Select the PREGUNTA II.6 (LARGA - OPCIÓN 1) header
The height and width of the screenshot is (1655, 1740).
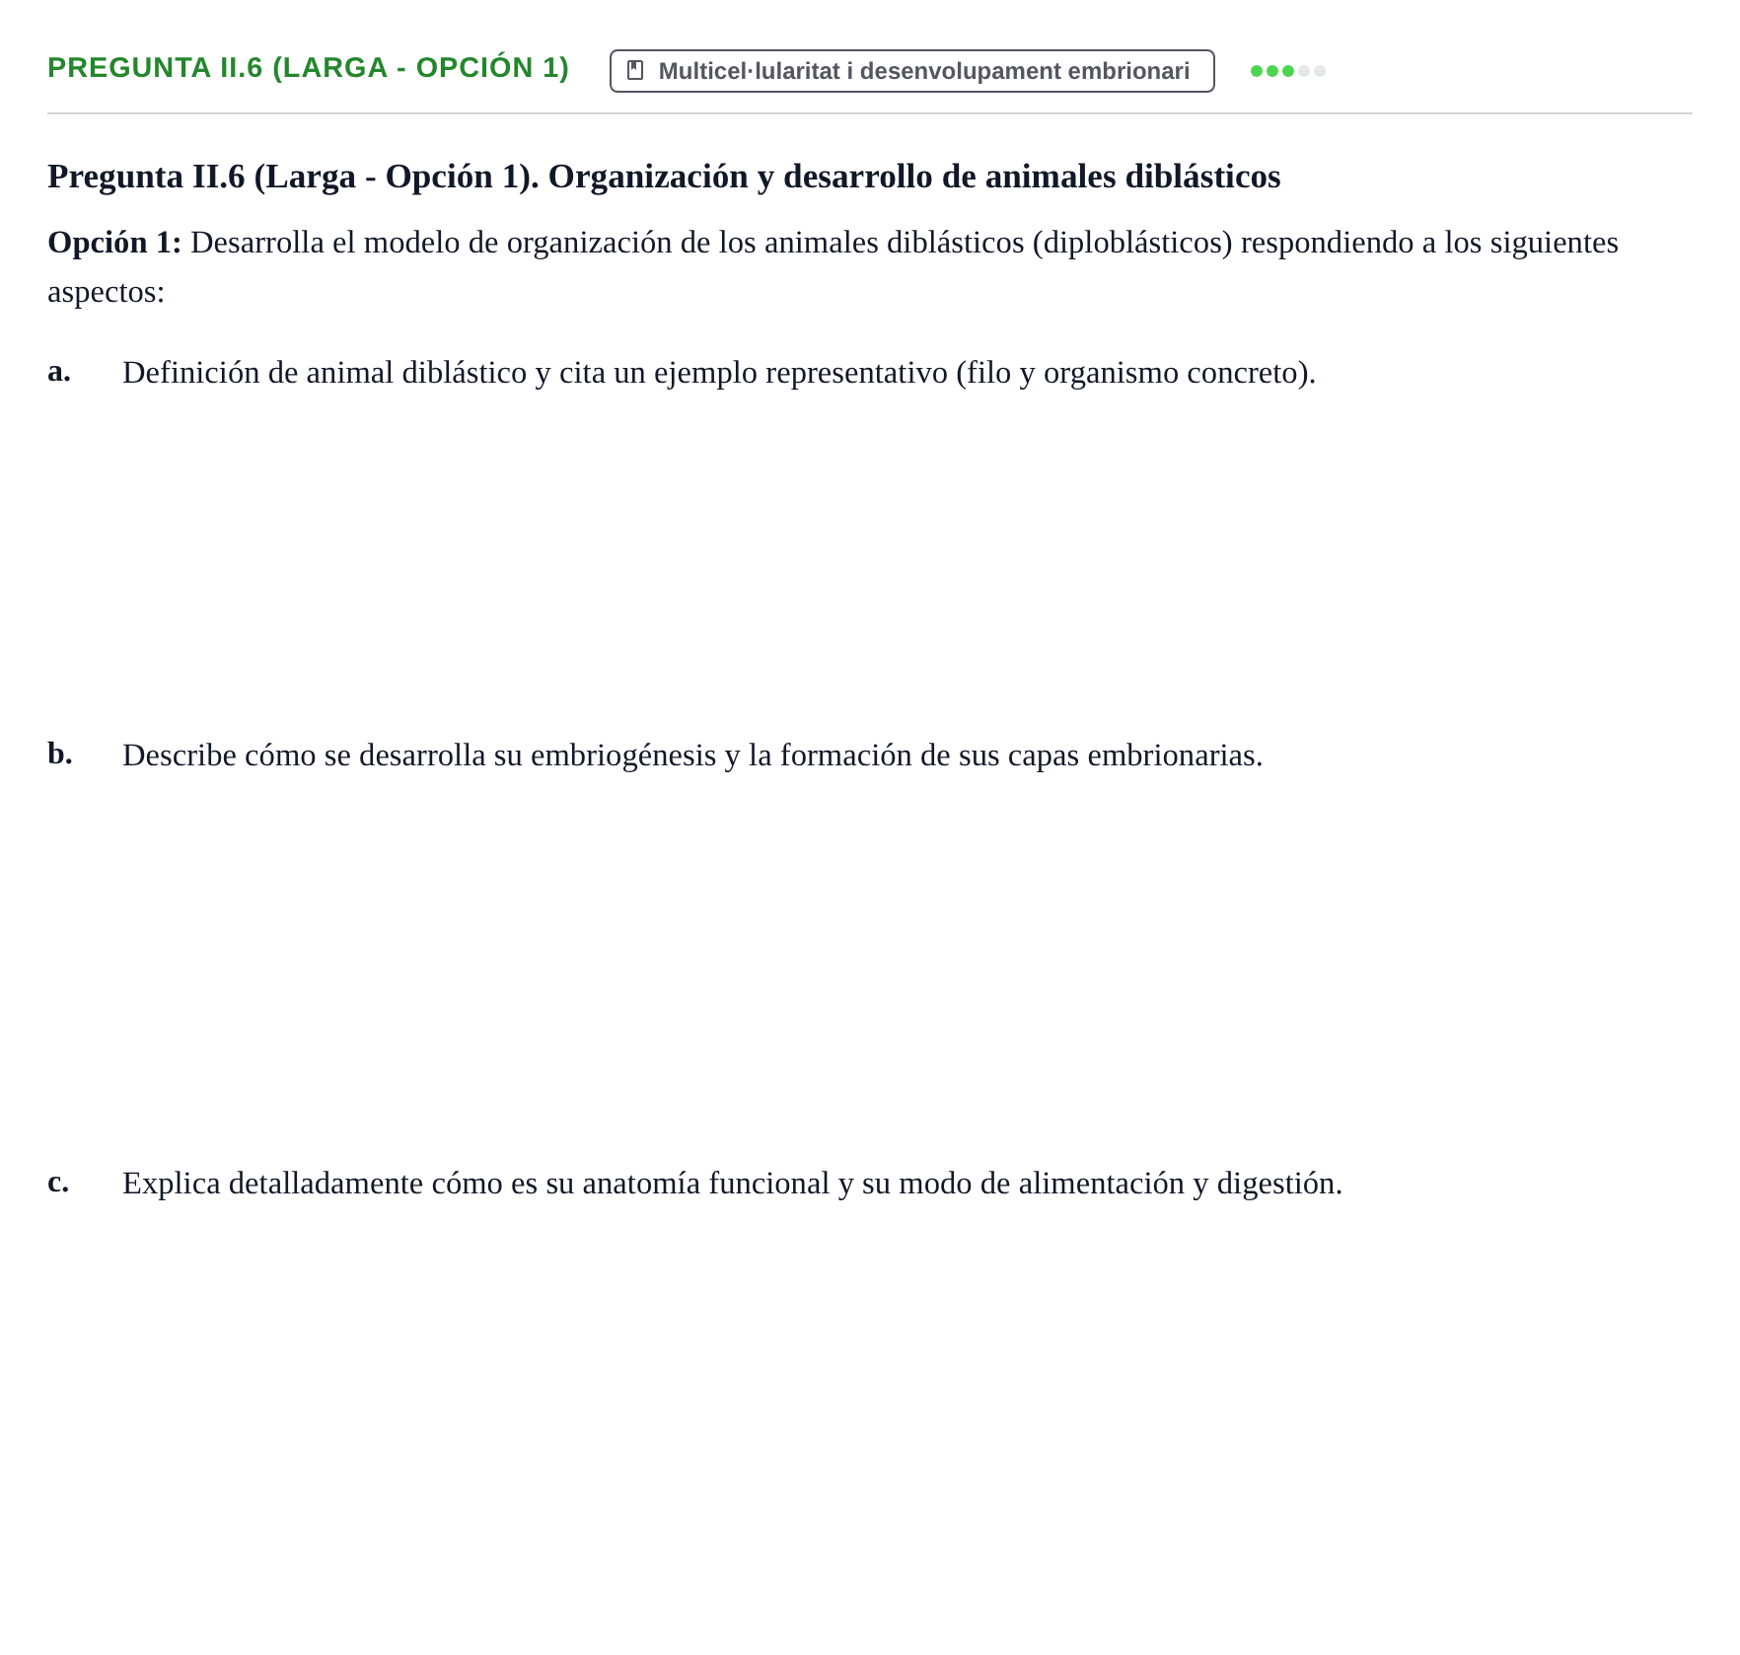309,68
